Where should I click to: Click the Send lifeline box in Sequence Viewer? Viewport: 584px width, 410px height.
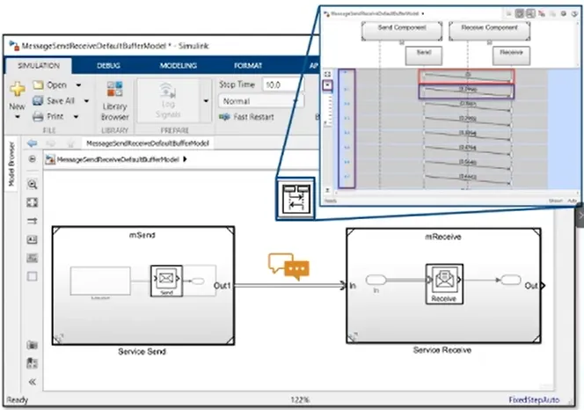click(424, 56)
